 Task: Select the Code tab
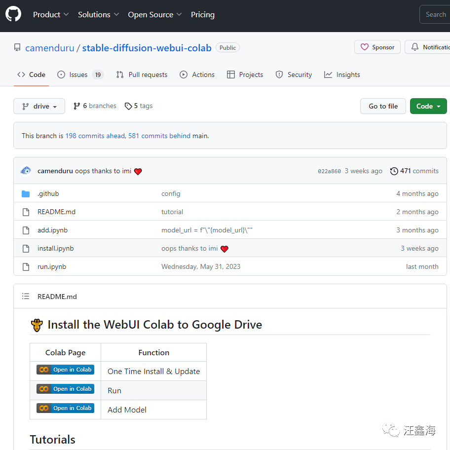click(x=31, y=75)
